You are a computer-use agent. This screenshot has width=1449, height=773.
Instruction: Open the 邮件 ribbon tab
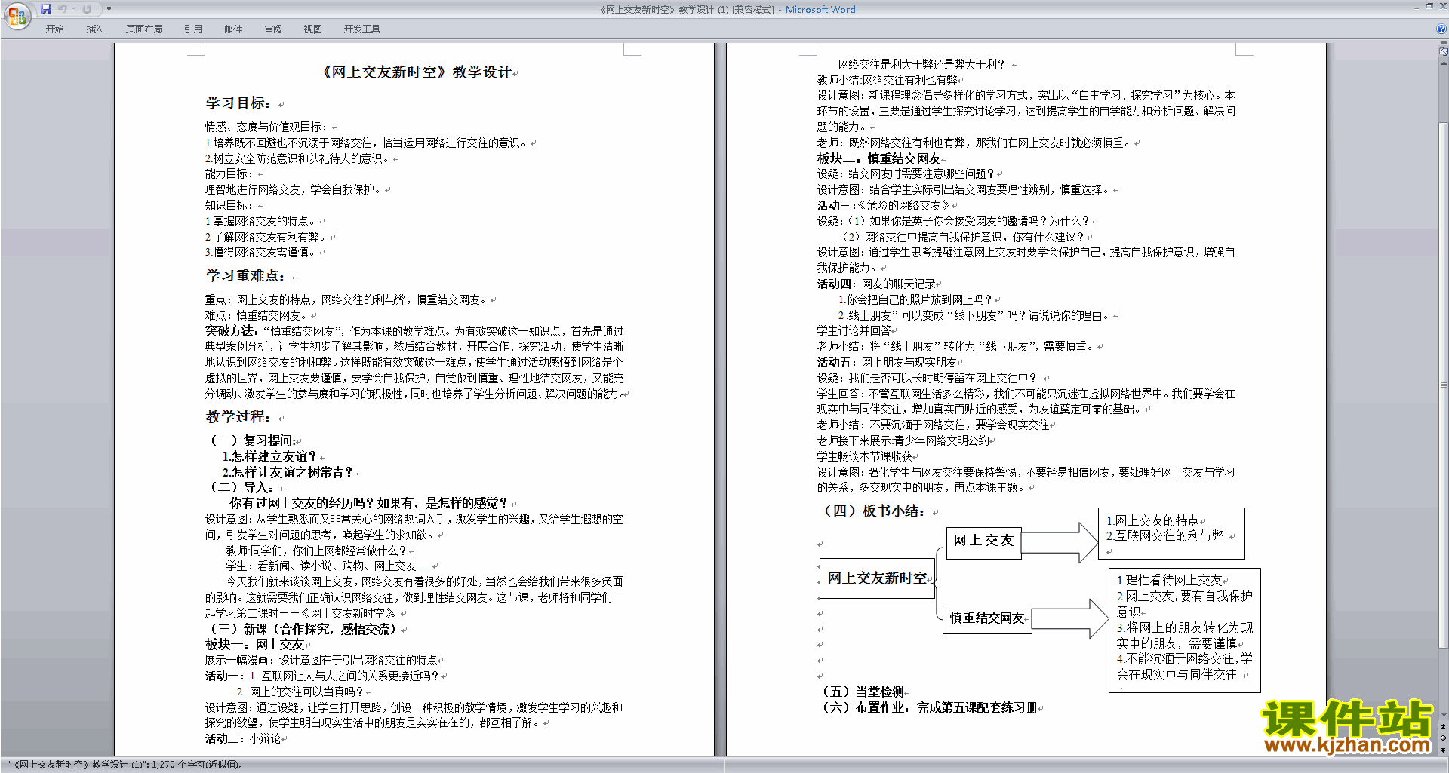[233, 29]
